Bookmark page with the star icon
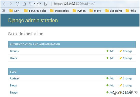140x97 pixels. (x=39, y=4)
